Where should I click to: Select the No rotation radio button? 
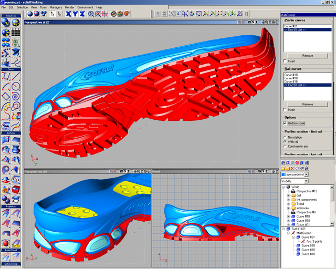click(x=285, y=137)
